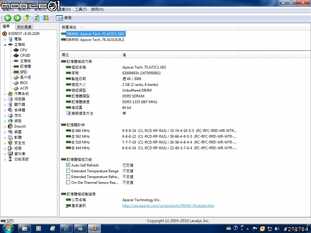The height and width of the screenshot is (233, 311).
Task: Click the memory icon above SPD
Action: (16, 67)
